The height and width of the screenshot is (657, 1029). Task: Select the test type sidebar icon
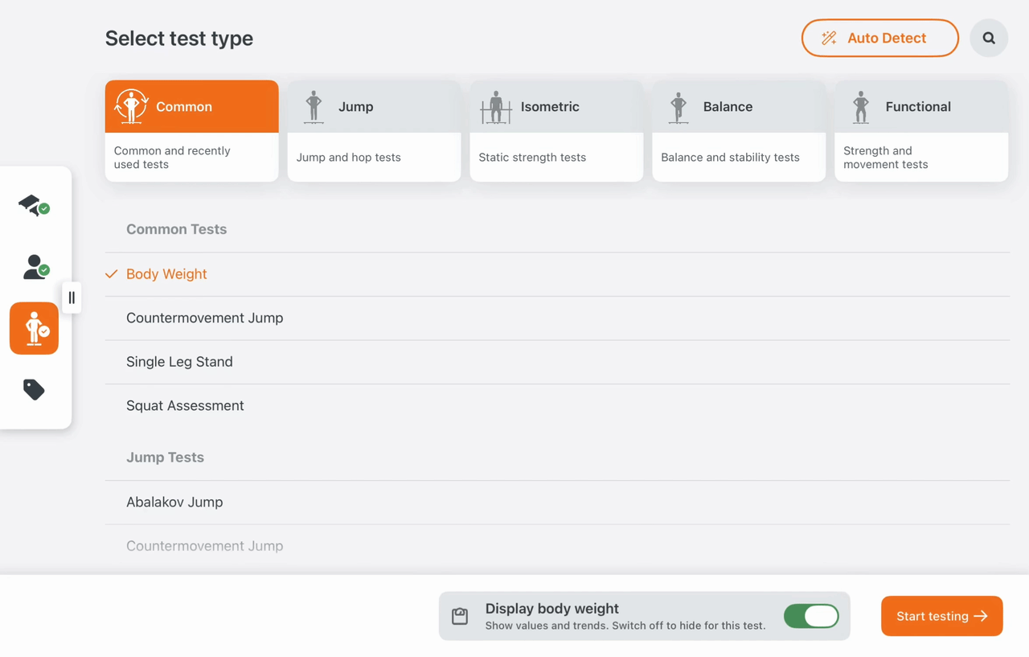coord(34,328)
